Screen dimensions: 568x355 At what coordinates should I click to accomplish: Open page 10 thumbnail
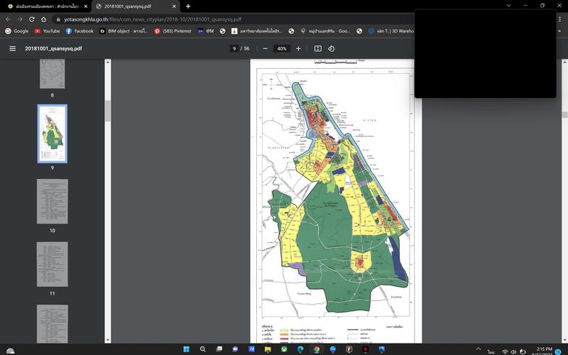tap(52, 201)
